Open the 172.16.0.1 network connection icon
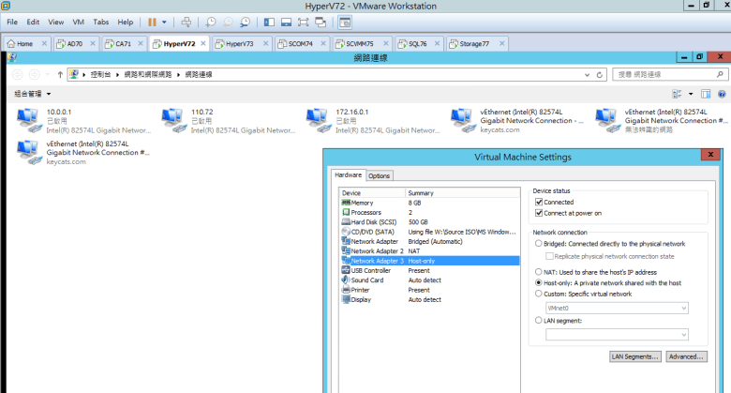The image size is (731, 393). click(x=321, y=117)
